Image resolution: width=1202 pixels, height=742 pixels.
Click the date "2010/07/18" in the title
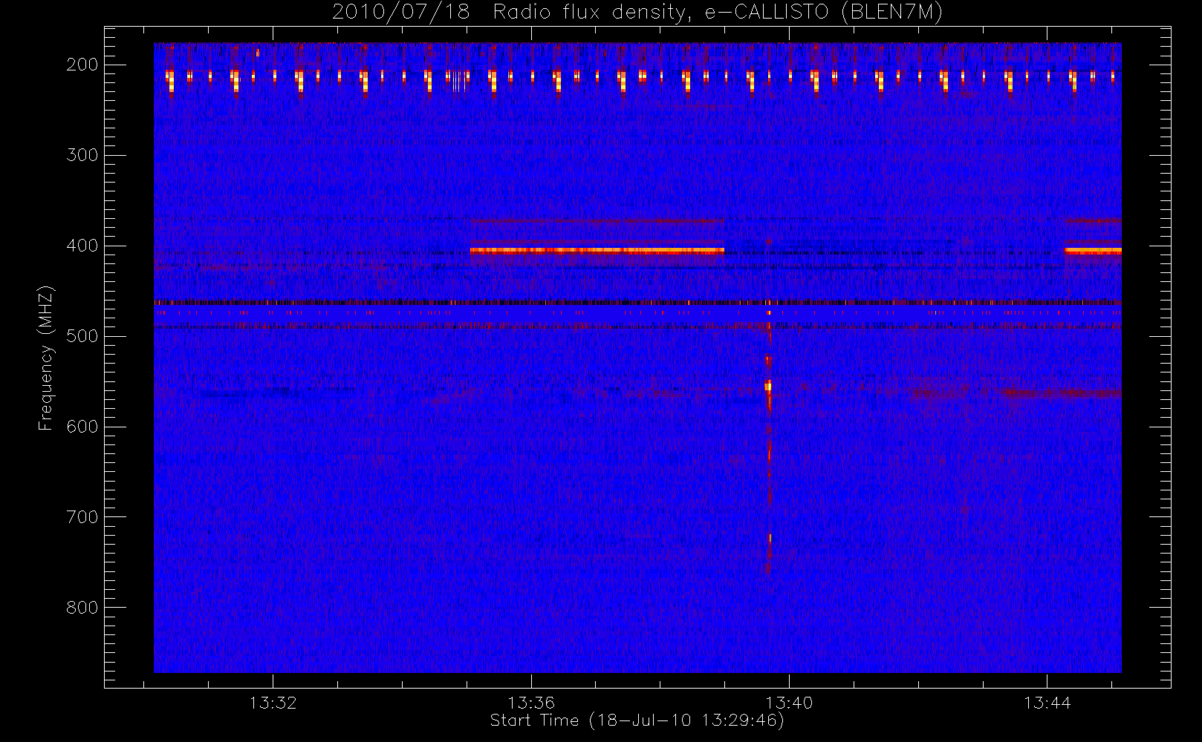coord(400,13)
